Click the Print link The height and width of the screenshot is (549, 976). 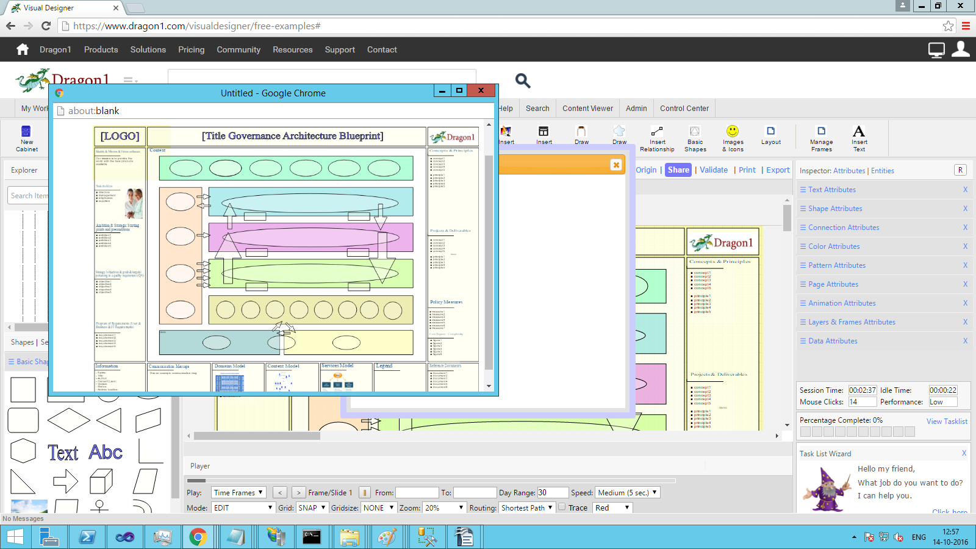tap(747, 170)
